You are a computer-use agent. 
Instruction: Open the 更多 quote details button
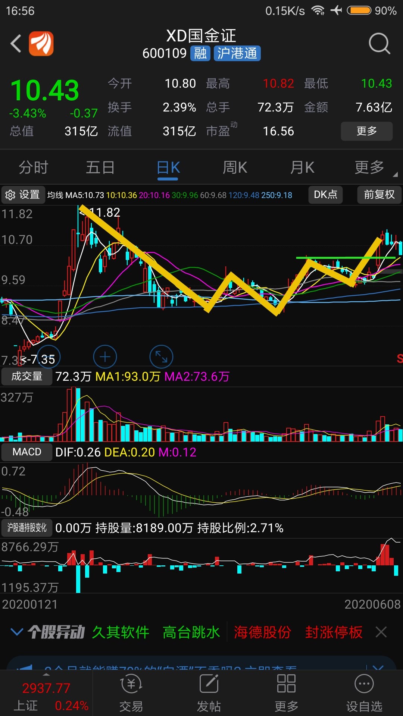coord(366,131)
